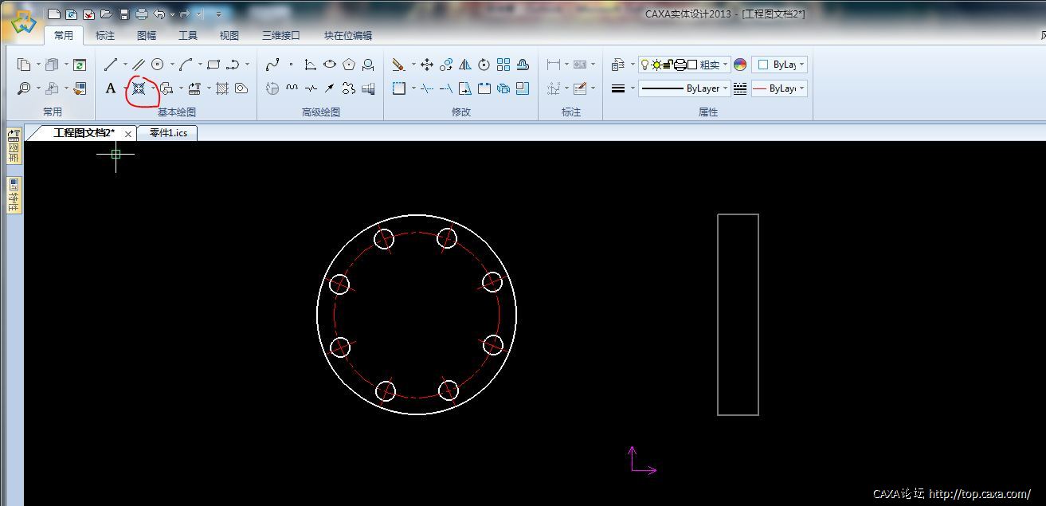Toggle the layer lock padlock icon
The width and height of the screenshot is (1046, 506).
click(x=668, y=65)
